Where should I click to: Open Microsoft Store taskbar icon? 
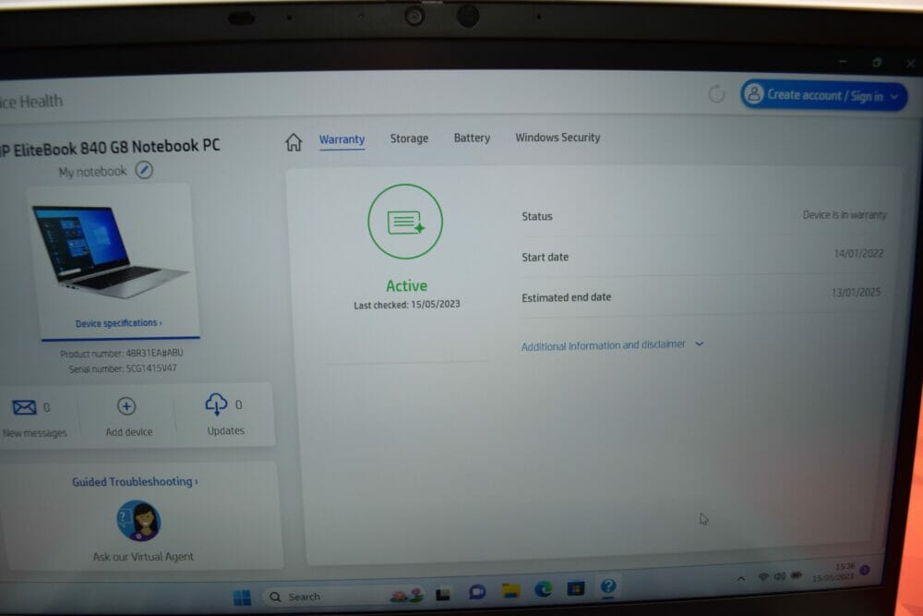point(576,587)
